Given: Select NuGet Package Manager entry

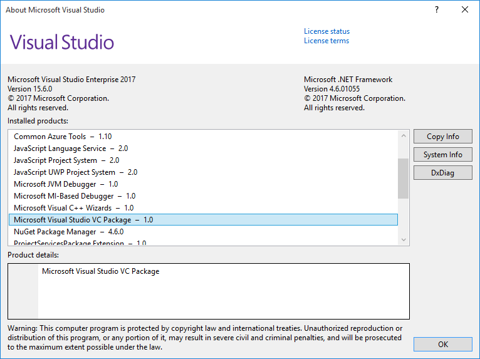Looking at the screenshot, I should [203, 232].
